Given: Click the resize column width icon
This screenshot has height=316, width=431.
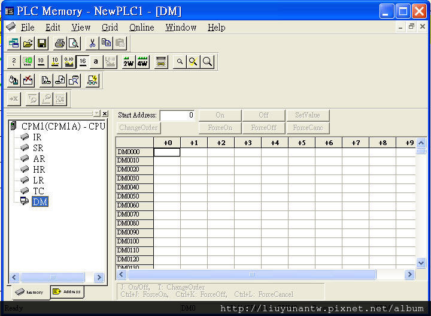Looking at the screenshot, I should (161, 62).
